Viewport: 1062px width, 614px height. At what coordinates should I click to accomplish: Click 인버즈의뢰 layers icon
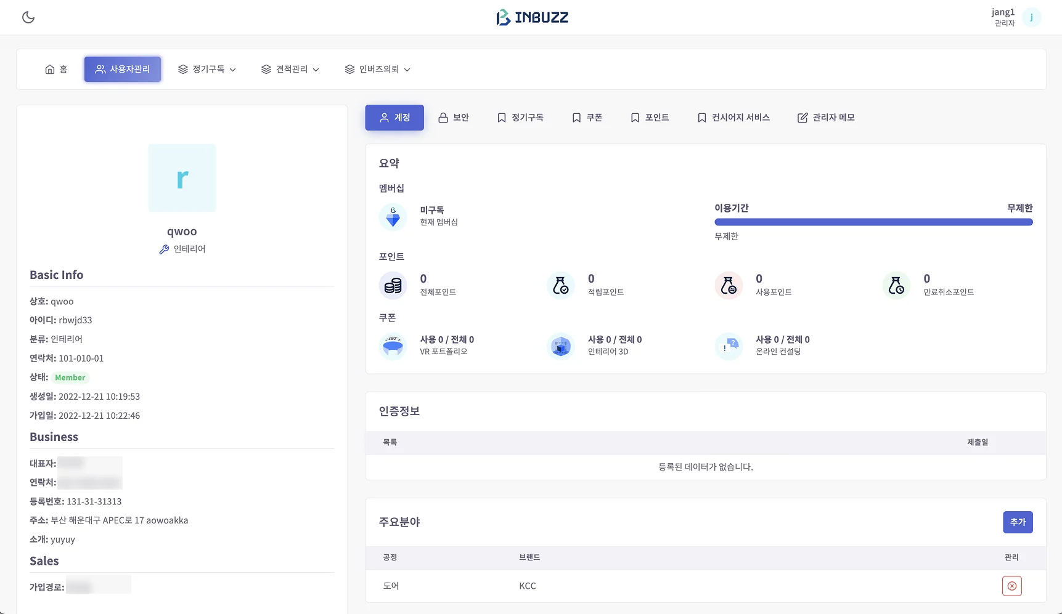(349, 70)
